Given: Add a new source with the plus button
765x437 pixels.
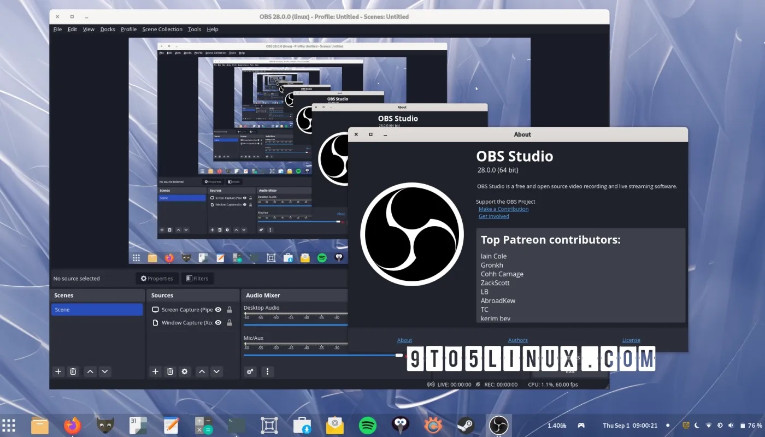Looking at the screenshot, I should pyautogui.click(x=155, y=371).
